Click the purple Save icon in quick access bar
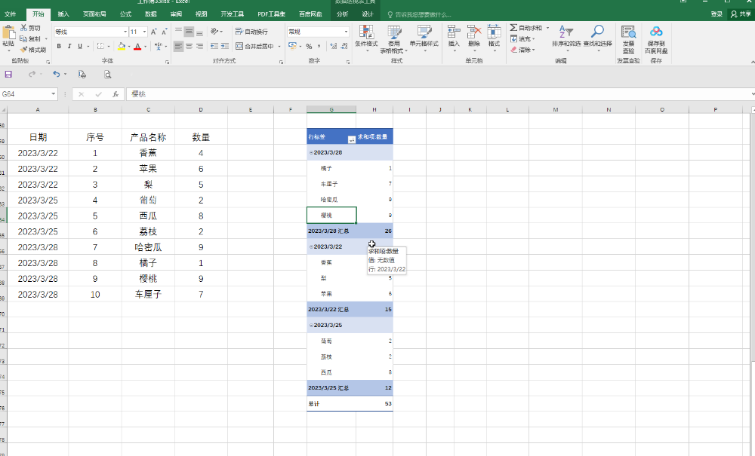This screenshot has width=755, height=456. [x=8, y=74]
